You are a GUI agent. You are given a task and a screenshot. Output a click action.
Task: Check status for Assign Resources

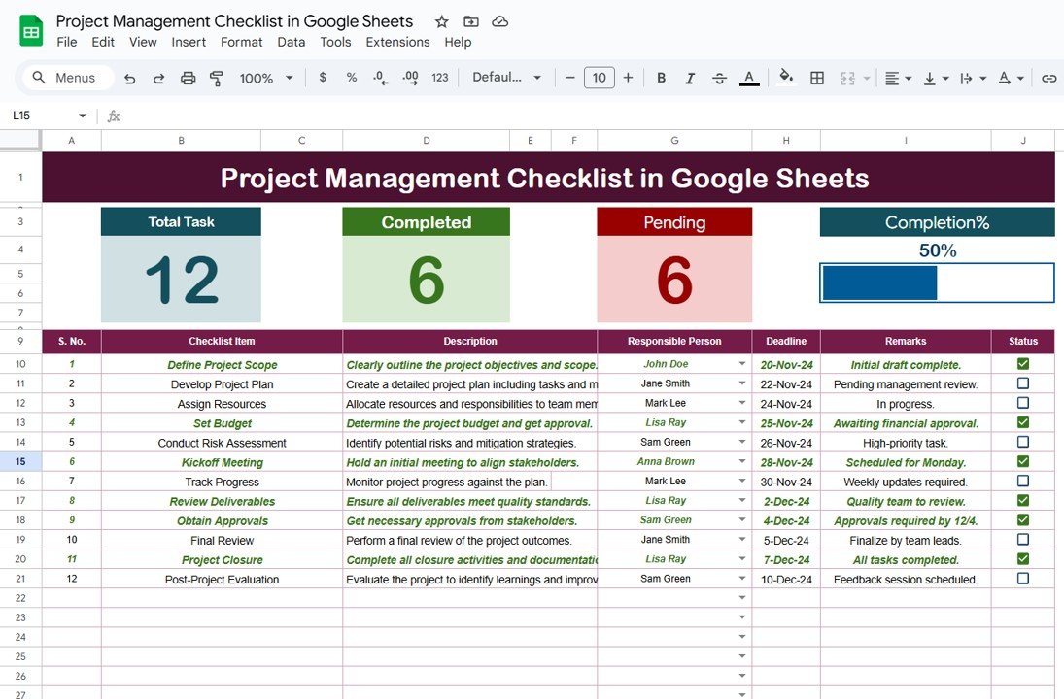1022,403
